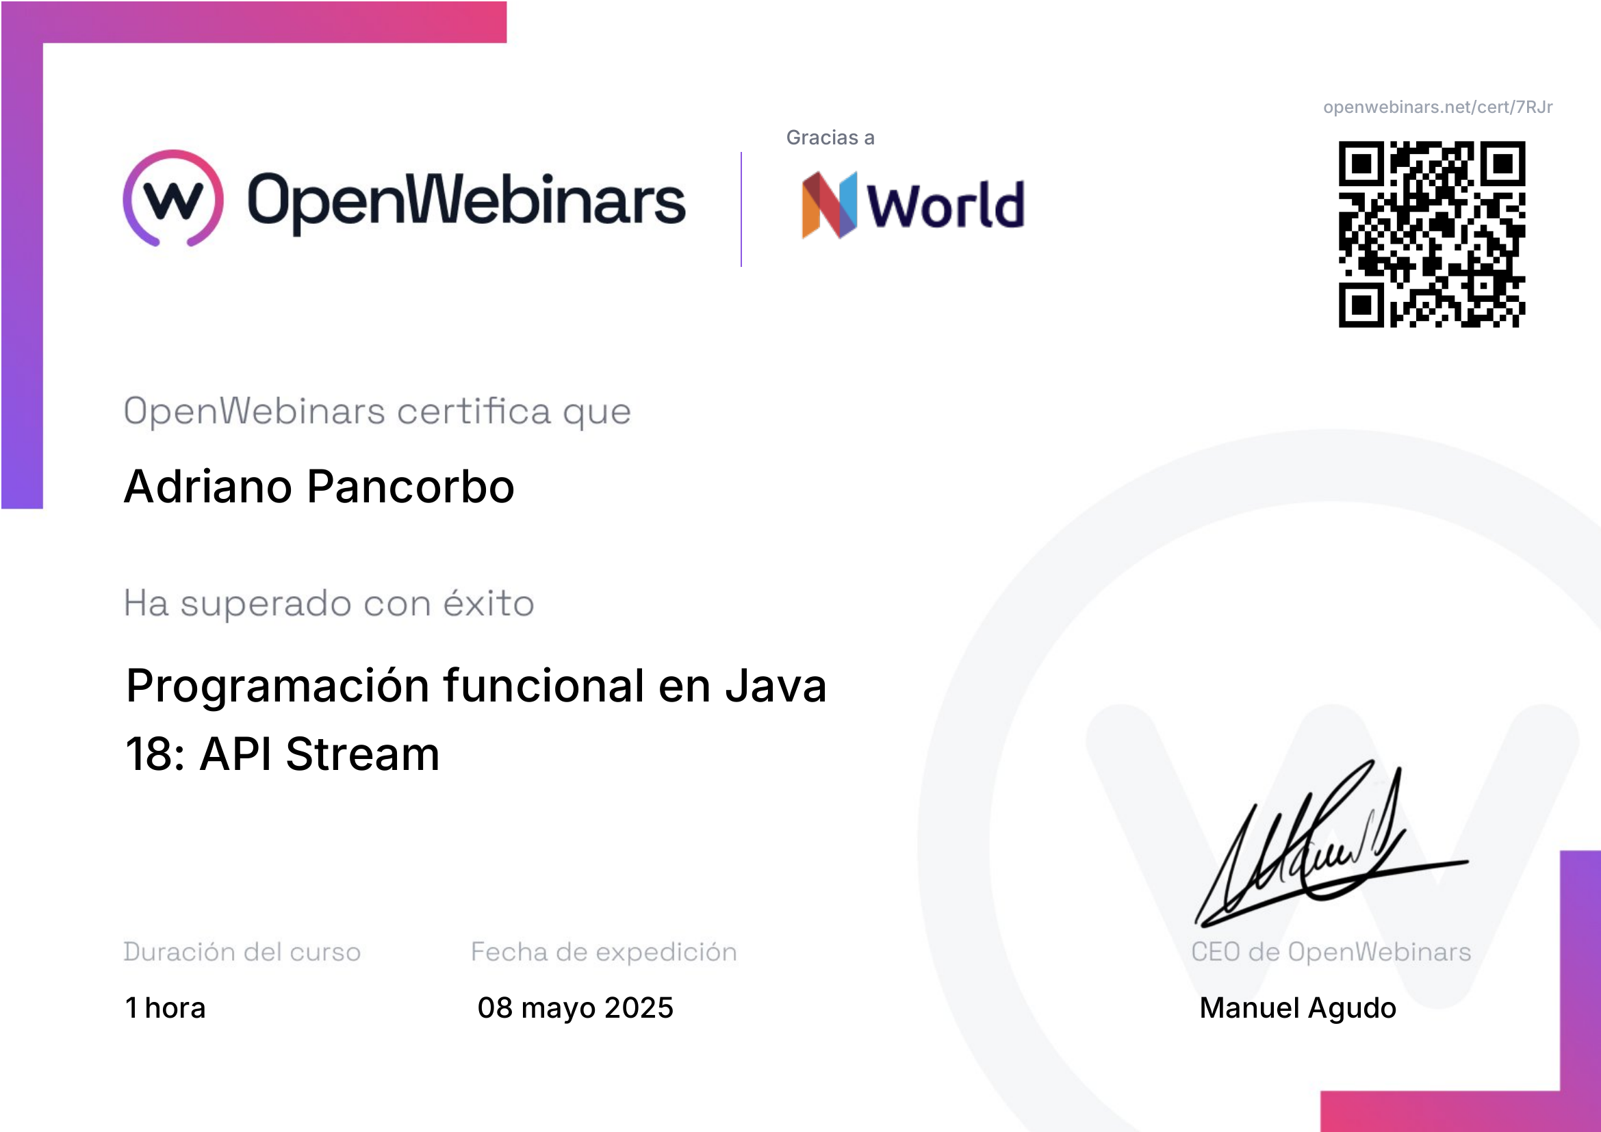This screenshot has width=1601, height=1132.
Task: Click the date '08 mayo 2025'
Action: pos(575,1008)
